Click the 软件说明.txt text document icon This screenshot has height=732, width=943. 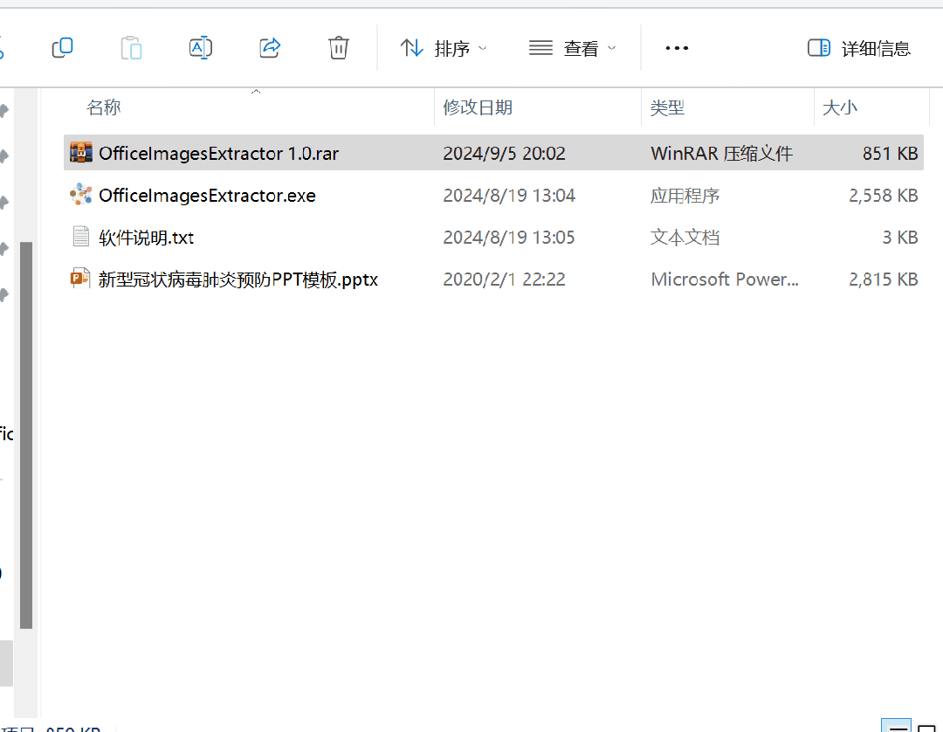tap(80, 237)
